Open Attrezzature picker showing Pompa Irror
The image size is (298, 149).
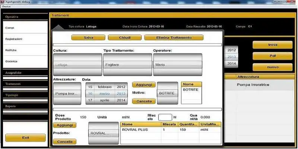(x=67, y=93)
